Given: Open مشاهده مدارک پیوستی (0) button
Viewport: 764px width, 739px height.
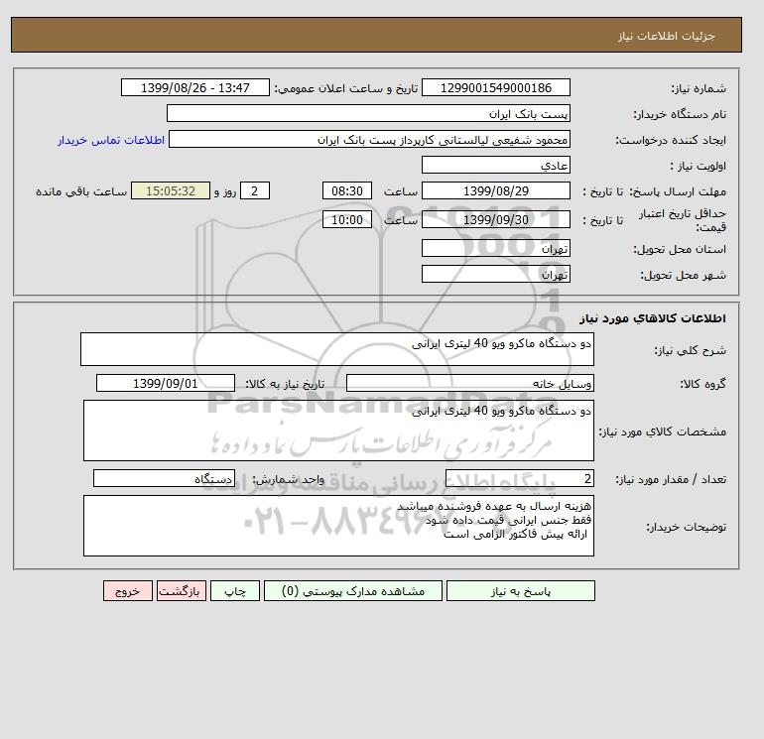Looking at the screenshot, I should pos(353,591).
